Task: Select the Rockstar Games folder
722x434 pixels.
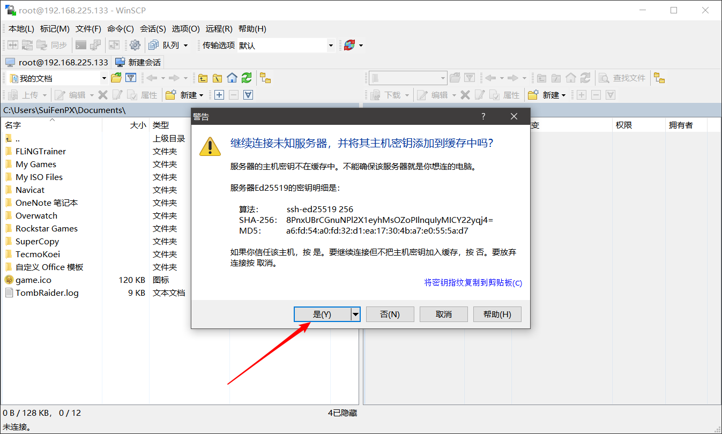Action: click(x=47, y=228)
